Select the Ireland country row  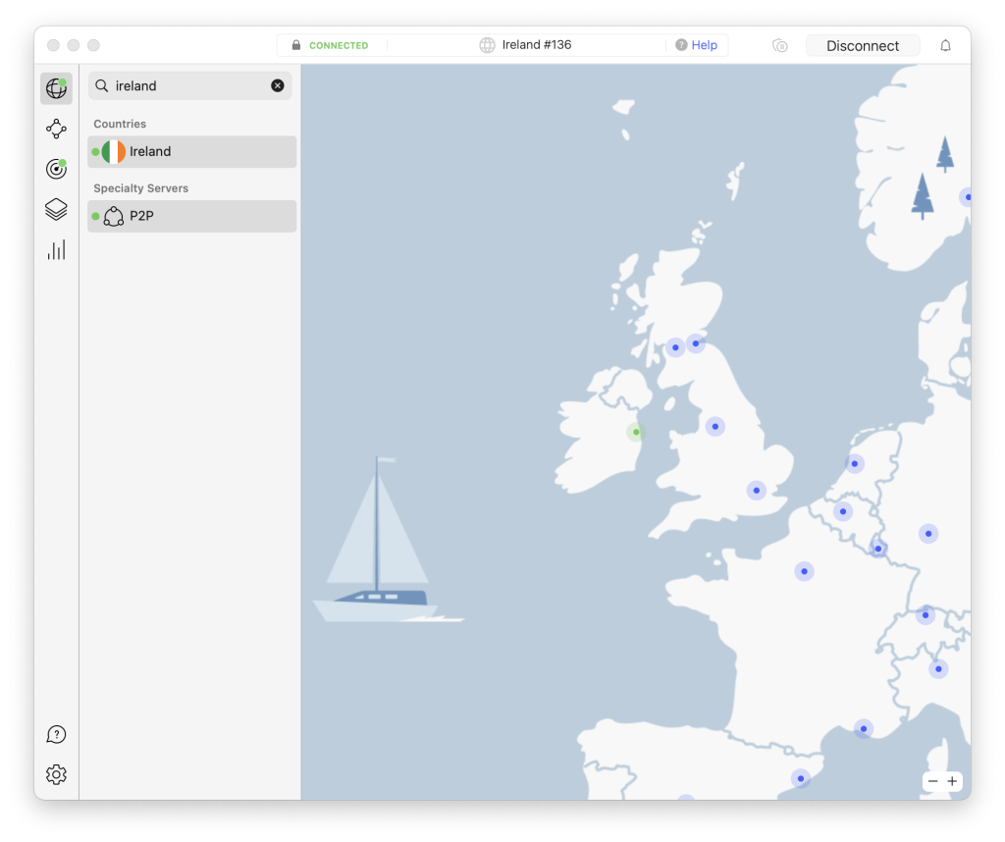191,152
